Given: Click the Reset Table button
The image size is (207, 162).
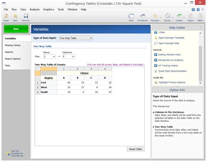Looking at the screenshot, I should click(x=136, y=149).
